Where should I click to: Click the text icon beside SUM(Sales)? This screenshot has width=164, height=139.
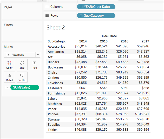coord(8,87)
